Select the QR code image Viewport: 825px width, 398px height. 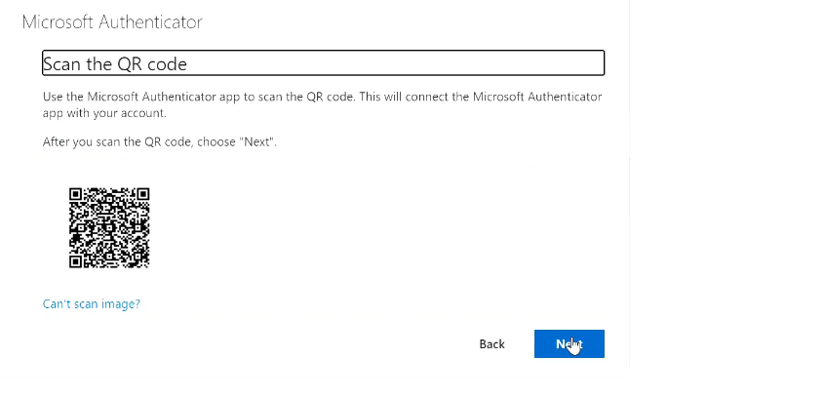(x=109, y=227)
